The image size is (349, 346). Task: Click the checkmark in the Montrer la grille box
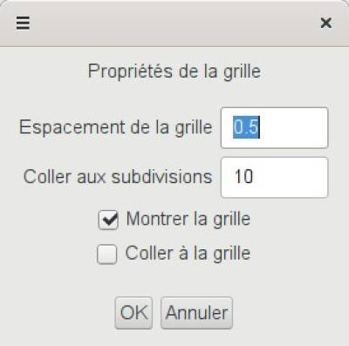[x=108, y=220]
